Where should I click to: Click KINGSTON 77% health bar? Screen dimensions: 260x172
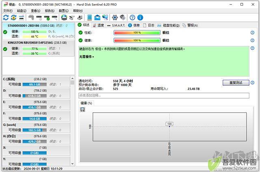[35, 49]
